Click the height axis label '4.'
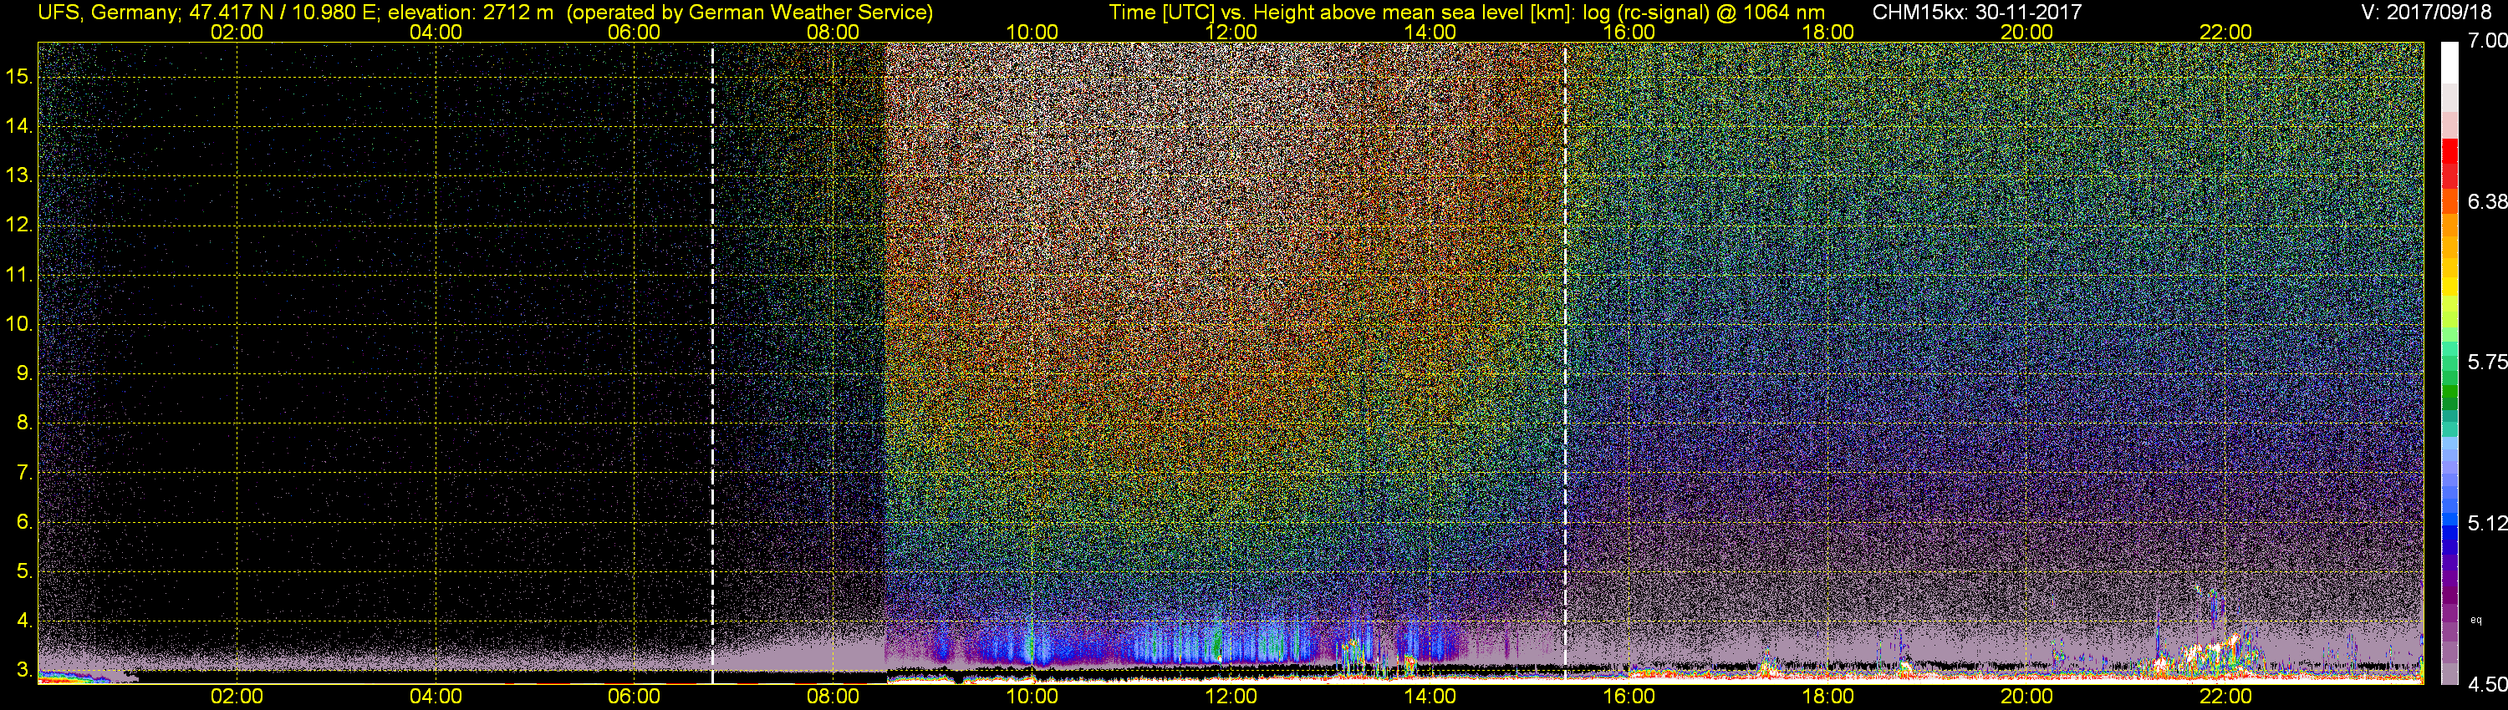The image size is (2508, 710). click(x=23, y=621)
